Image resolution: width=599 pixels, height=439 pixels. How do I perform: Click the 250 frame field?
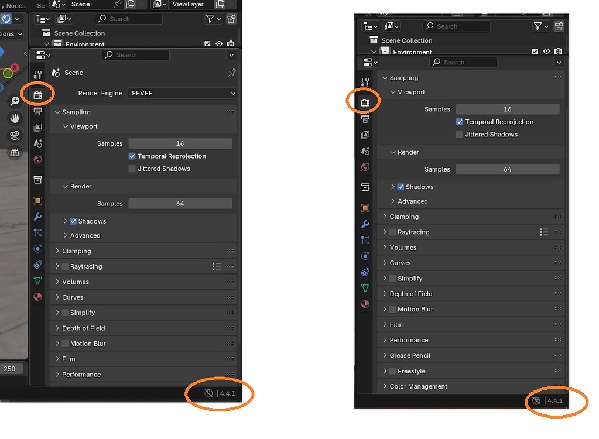(11, 368)
